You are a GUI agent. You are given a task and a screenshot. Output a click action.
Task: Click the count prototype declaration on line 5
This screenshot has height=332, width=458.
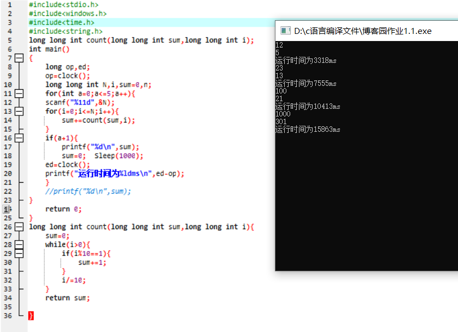(142, 40)
